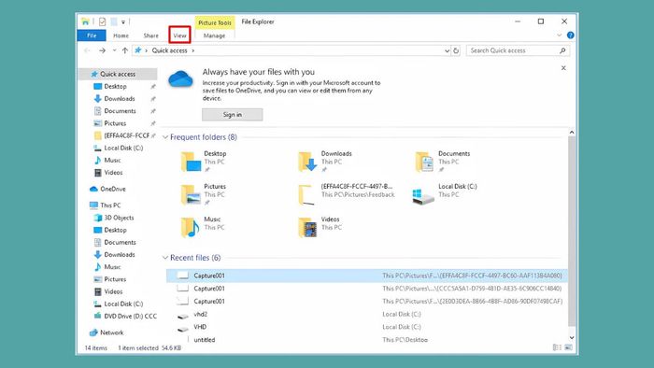The image size is (654, 368).
Task: Select the vhd2 recent file
Action: click(367, 314)
